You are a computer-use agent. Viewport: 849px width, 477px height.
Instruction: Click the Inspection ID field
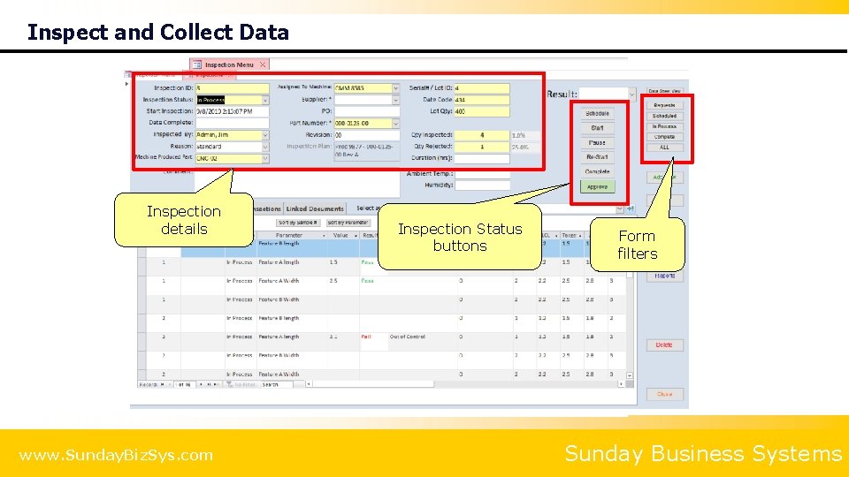pos(232,88)
